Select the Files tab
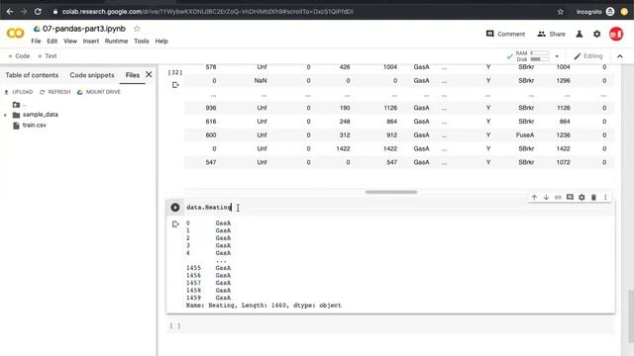 132,75
